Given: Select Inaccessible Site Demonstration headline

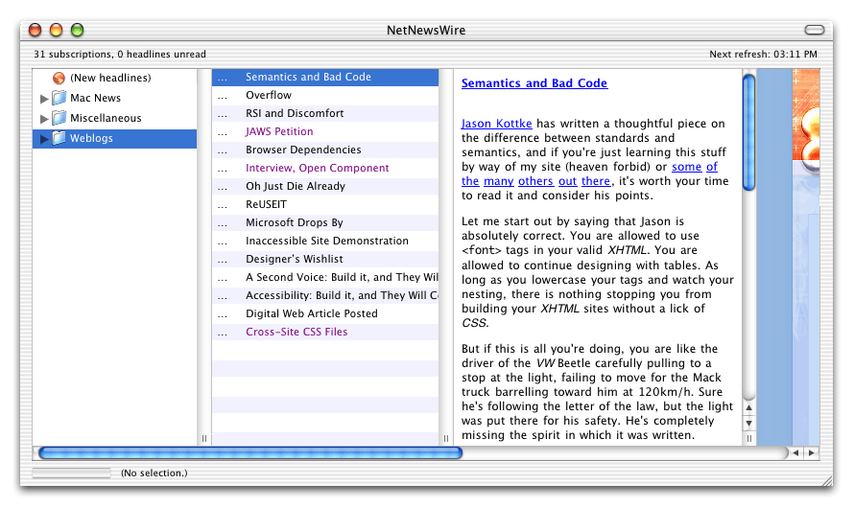Looking at the screenshot, I should 325,241.
